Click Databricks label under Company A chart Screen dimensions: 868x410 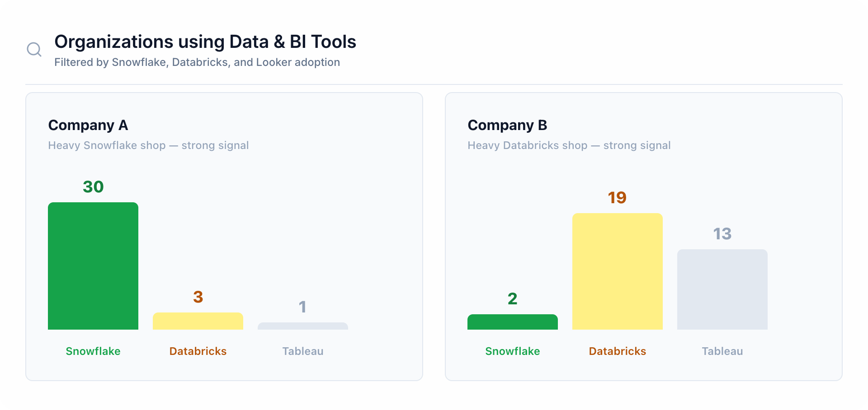tap(198, 351)
